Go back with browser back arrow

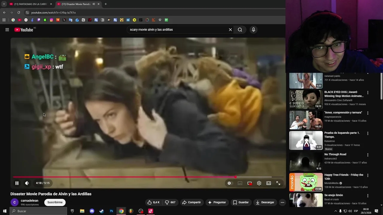(x=4, y=13)
